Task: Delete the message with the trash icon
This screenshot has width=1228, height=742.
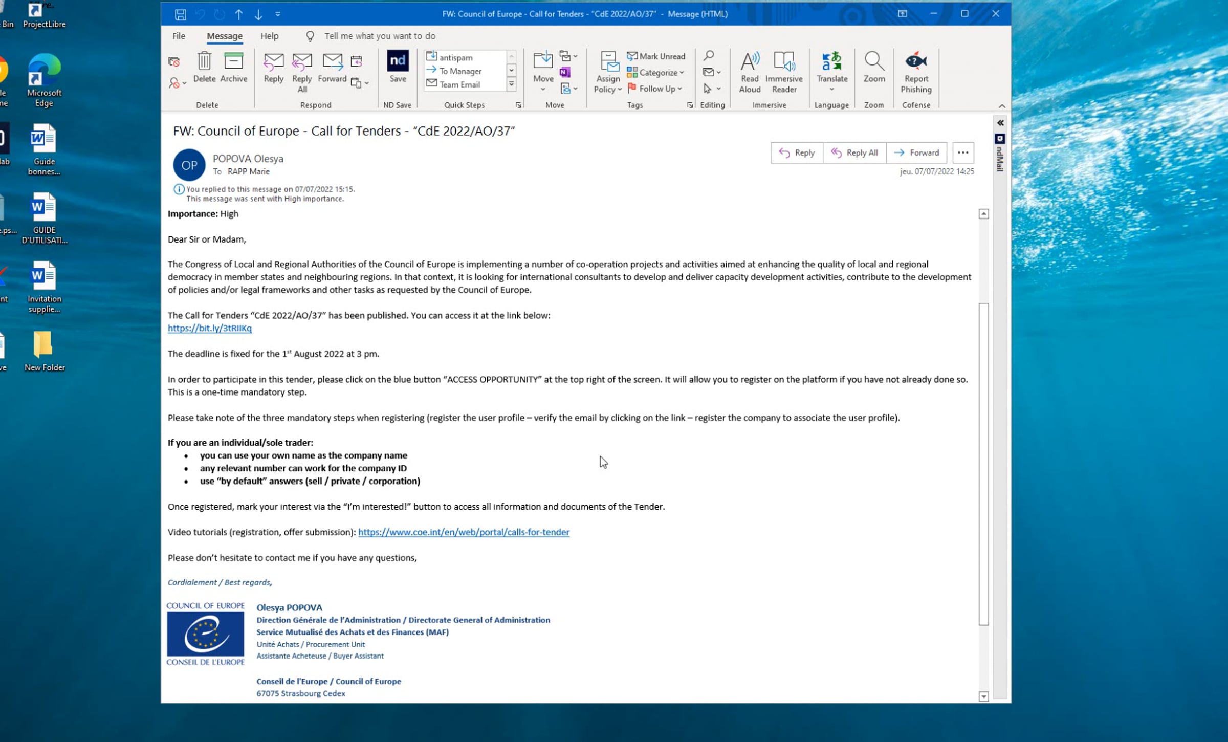Action: click(x=204, y=67)
